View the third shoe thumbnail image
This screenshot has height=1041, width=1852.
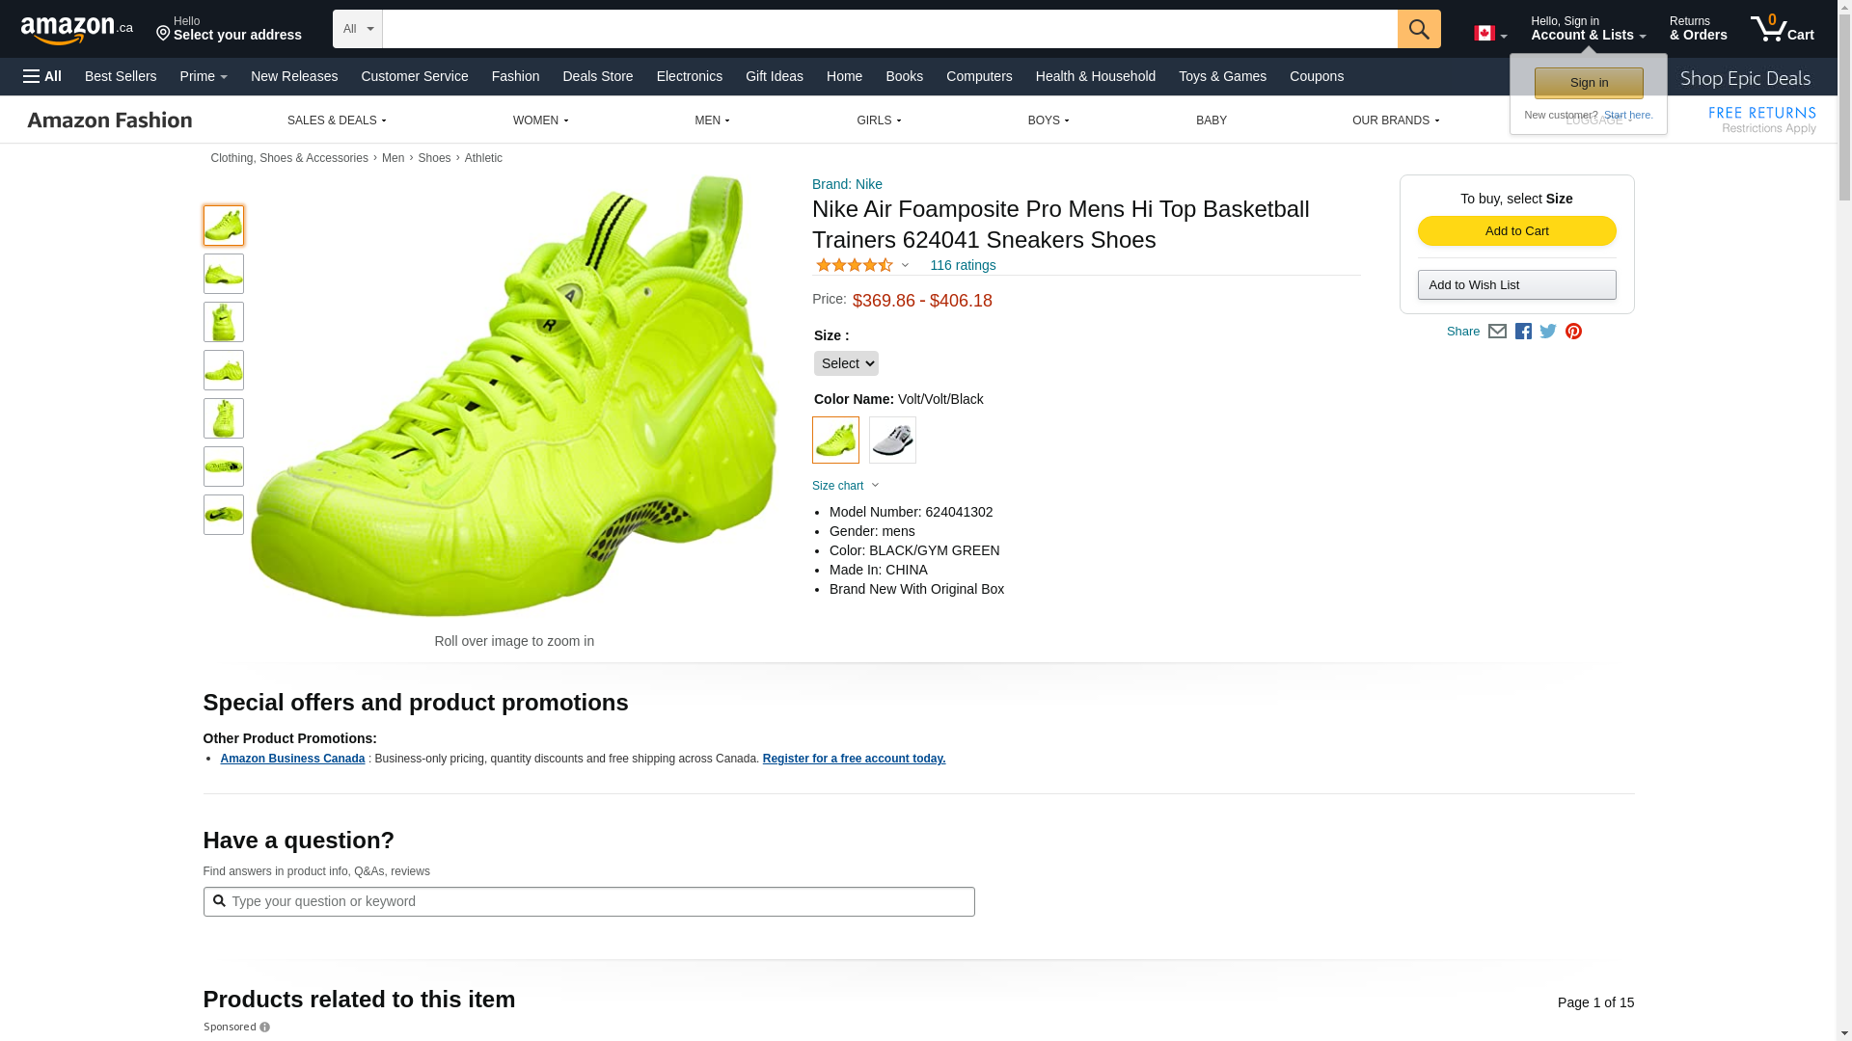coord(223,322)
